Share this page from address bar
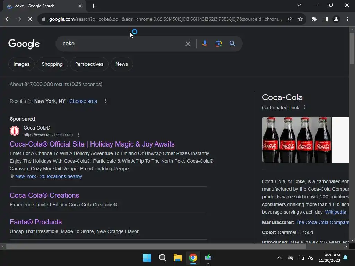Screen dimensions: 355x266 pyautogui.click(x=289, y=19)
